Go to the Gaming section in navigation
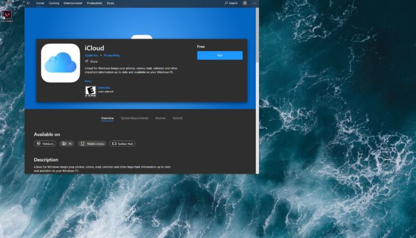The image size is (416, 238). click(x=54, y=3)
